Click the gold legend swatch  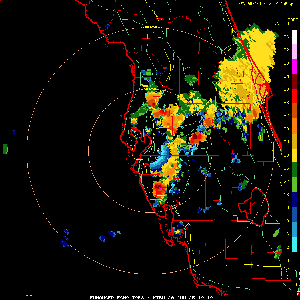coord(294,141)
